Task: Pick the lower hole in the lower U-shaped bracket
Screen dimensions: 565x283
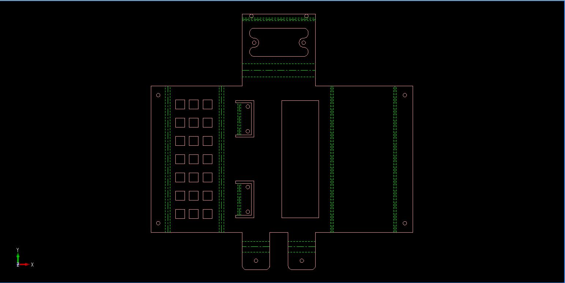Action: [x=248, y=212]
